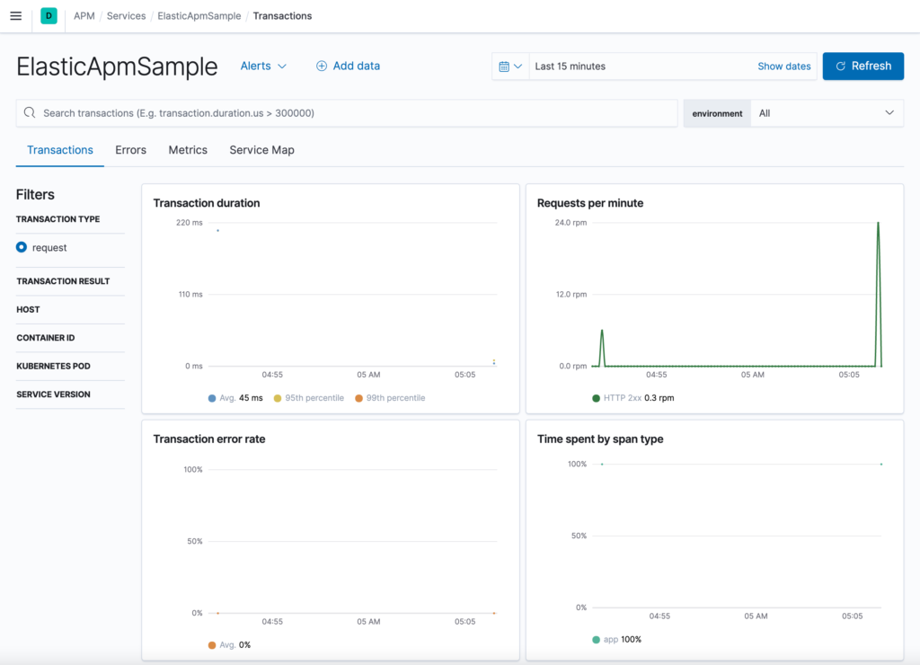Image resolution: width=920 pixels, height=665 pixels.
Task: Open the hamburger navigation menu
Action: click(15, 16)
